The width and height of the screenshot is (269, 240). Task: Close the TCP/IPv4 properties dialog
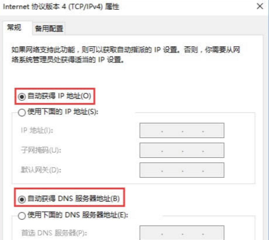pyautogui.click(x=260, y=6)
